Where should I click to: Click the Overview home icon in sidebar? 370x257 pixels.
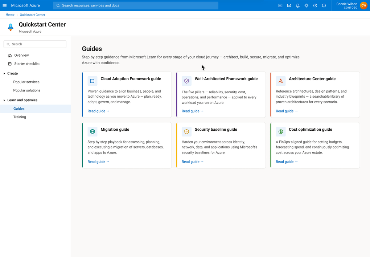pyautogui.click(x=10, y=55)
